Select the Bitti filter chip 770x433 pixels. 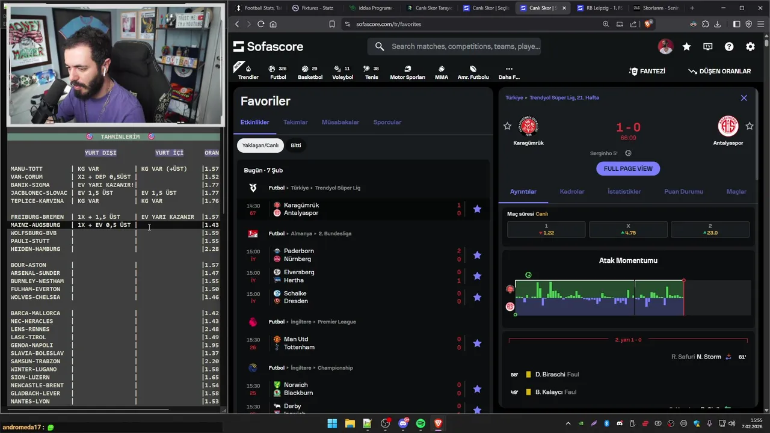pos(296,145)
